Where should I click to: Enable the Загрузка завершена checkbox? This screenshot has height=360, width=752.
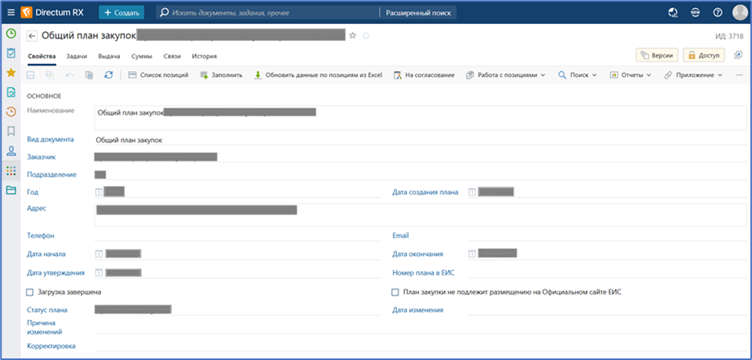[x=30, y=292]
